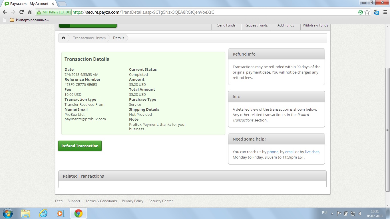Open a new browser tab
The width and height of the screenshot is (390, 219).
coord(62,4)
